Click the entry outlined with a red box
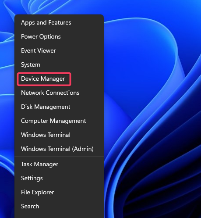Viewport: 201px width, 218px height. pos(59,79)
